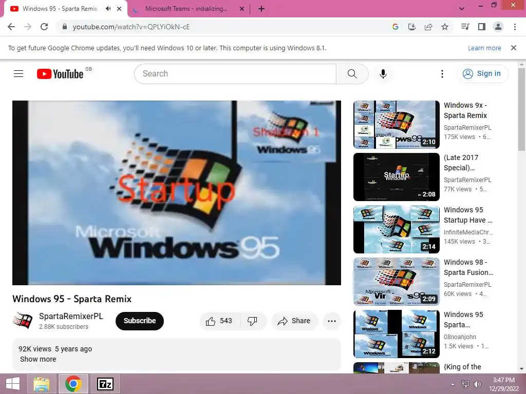Click the search magnifier button
This screenshot has height=394, width=526.
[352, 74]
